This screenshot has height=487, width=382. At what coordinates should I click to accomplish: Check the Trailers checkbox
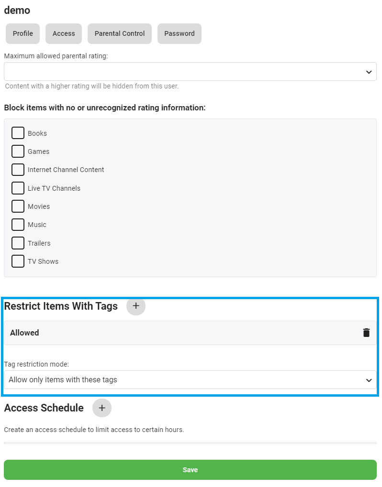18,243
